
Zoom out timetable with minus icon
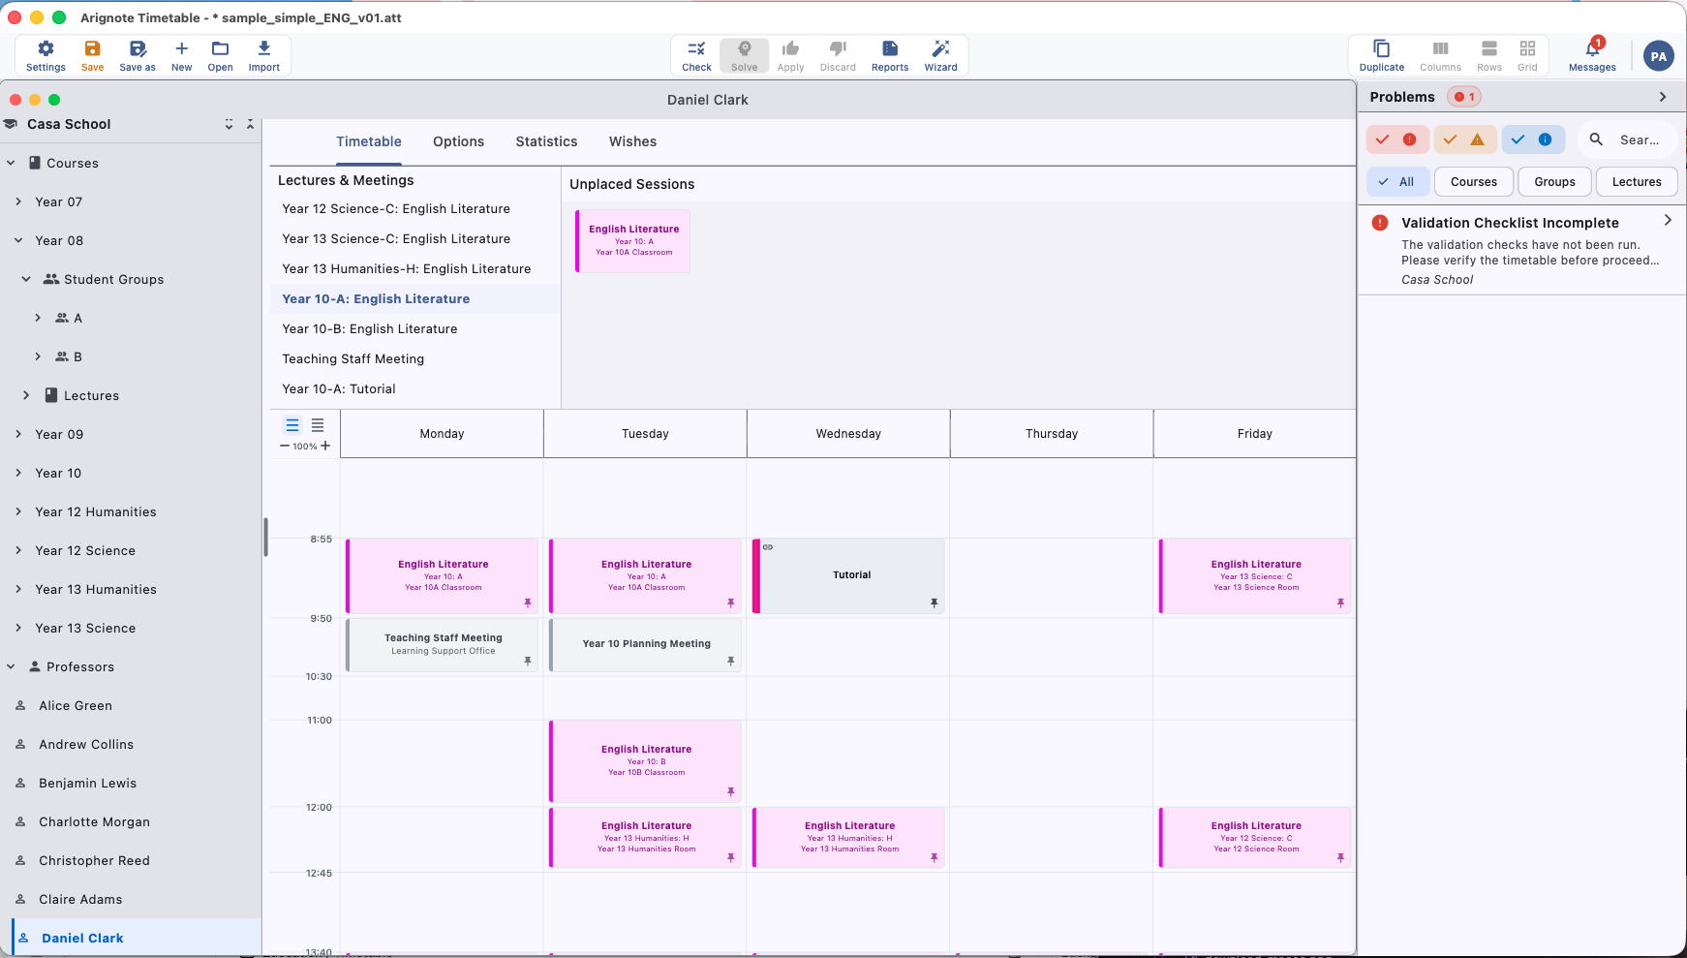click(285, 446)
